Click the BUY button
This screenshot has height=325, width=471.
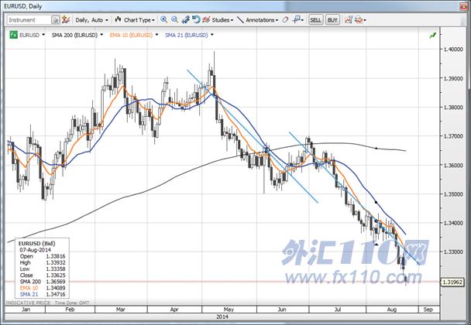pos(332,20)
